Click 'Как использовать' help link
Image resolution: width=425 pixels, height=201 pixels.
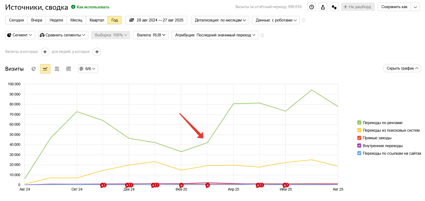click(93, 7)
